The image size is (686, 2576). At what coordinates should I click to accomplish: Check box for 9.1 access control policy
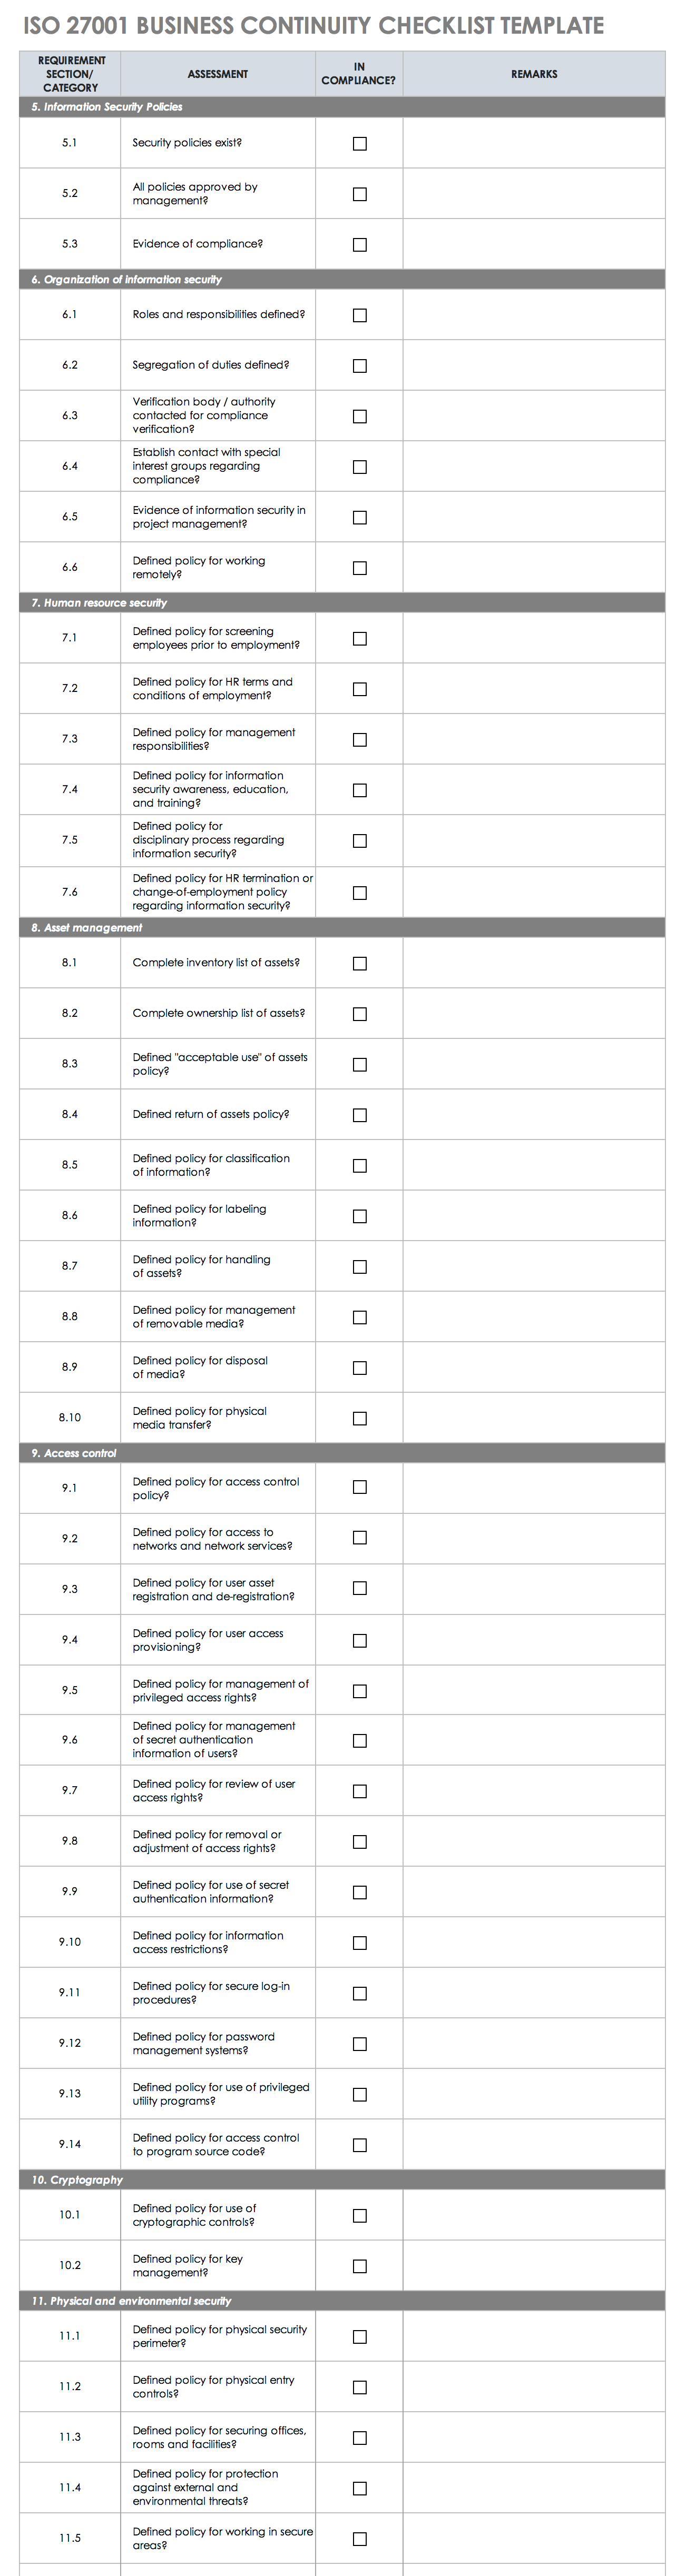click(x=359, y=1488)
